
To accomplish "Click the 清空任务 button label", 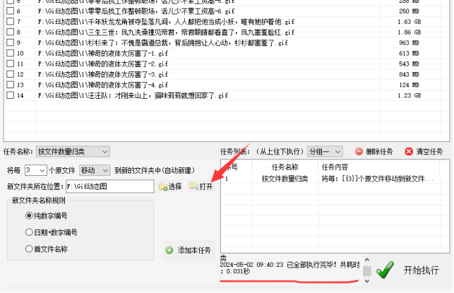I will tap(429, 151).
